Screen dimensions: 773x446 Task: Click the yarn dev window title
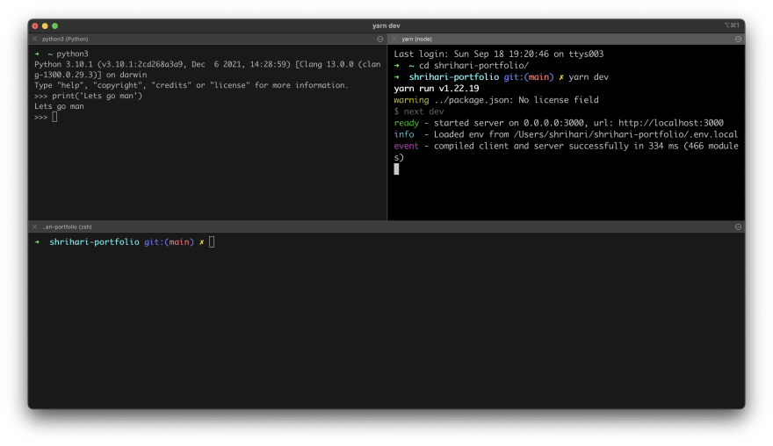[x=386, y=25]
